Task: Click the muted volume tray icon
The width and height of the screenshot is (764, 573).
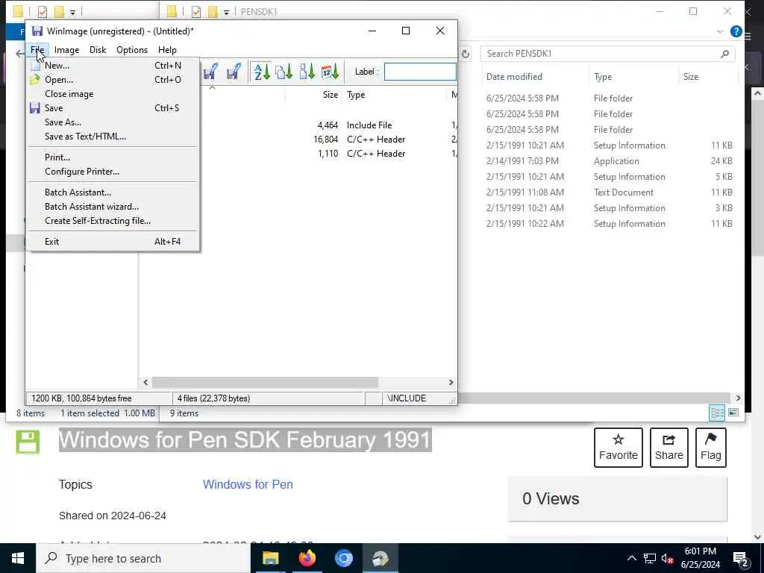Action: click(x=667, y=558)
